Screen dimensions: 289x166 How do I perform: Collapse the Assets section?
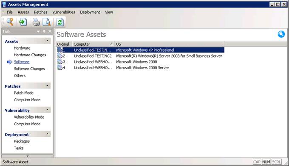[47, 41]
